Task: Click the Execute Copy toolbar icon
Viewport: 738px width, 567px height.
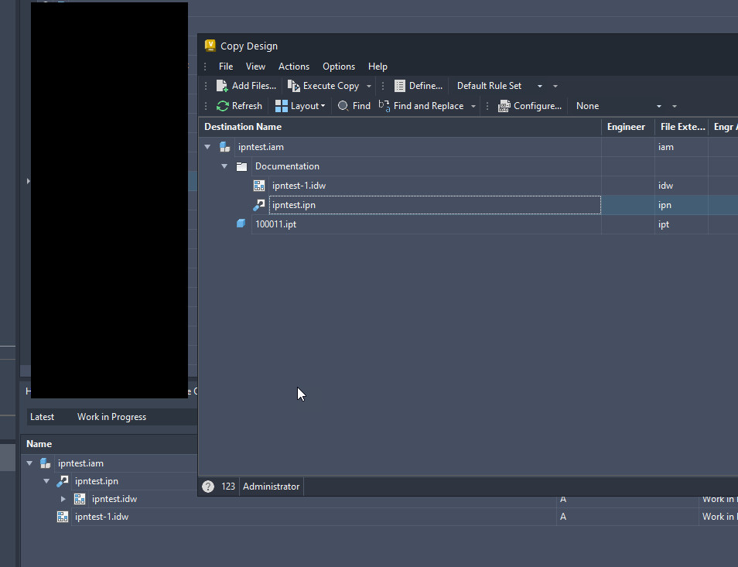Action: pyautogui.click(x=293, y=85)
